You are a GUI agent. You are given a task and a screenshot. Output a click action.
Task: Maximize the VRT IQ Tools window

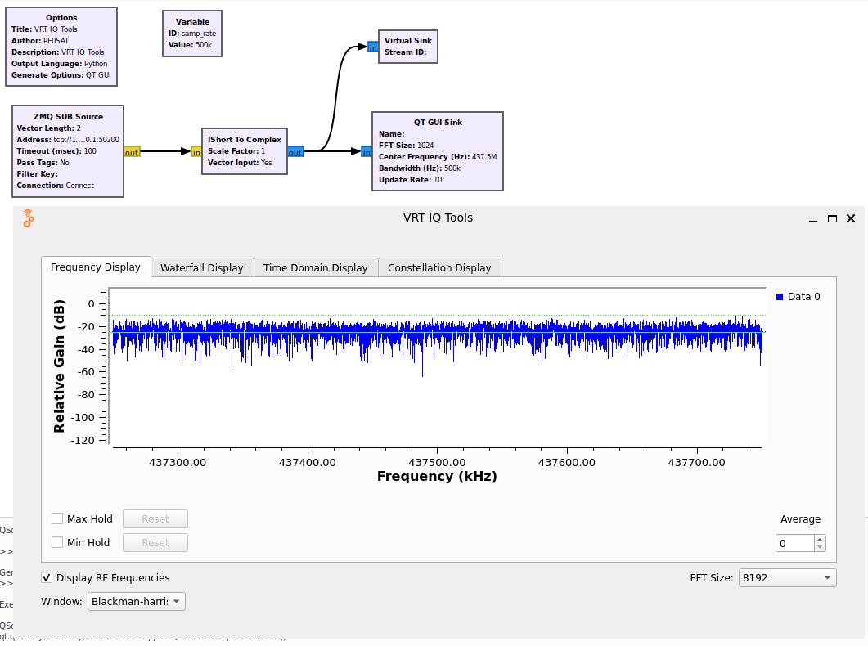pyautogui.click(x=832, y=219)
